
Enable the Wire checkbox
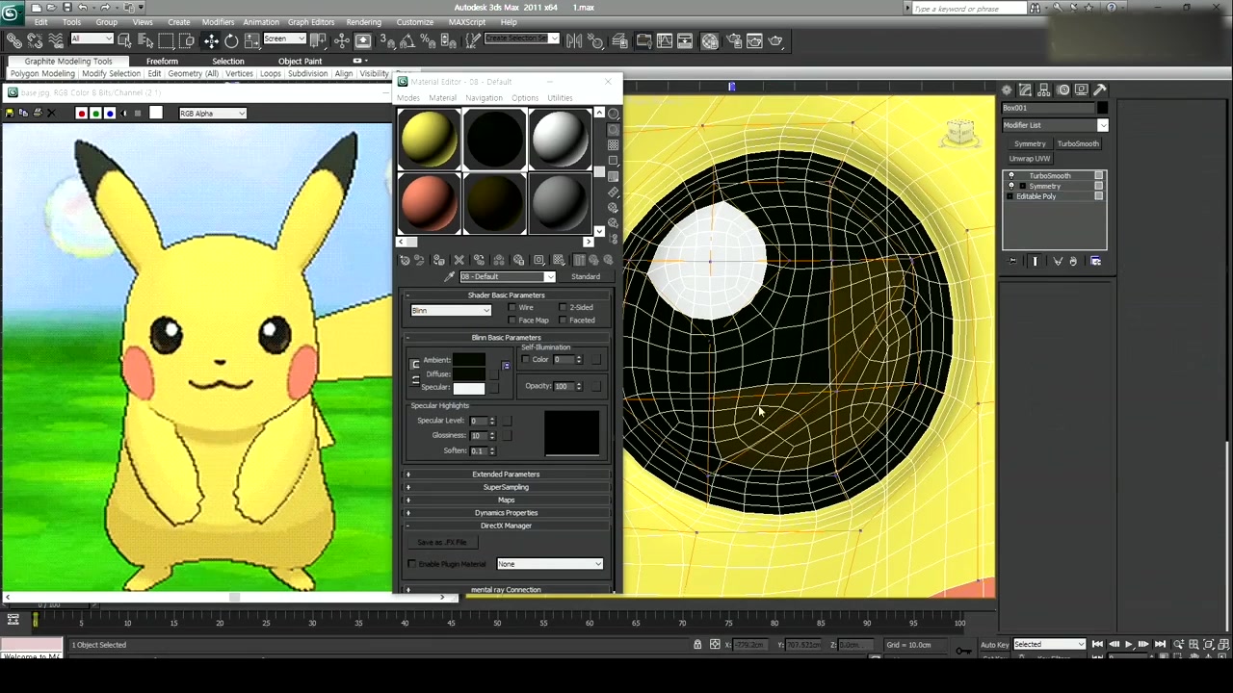pos(512,308)
